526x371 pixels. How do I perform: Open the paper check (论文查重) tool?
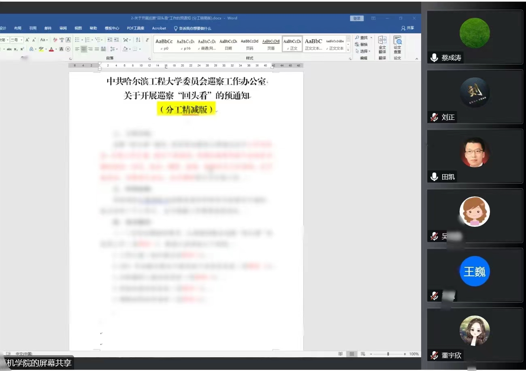pyautogui.click(x=397, y=44)
